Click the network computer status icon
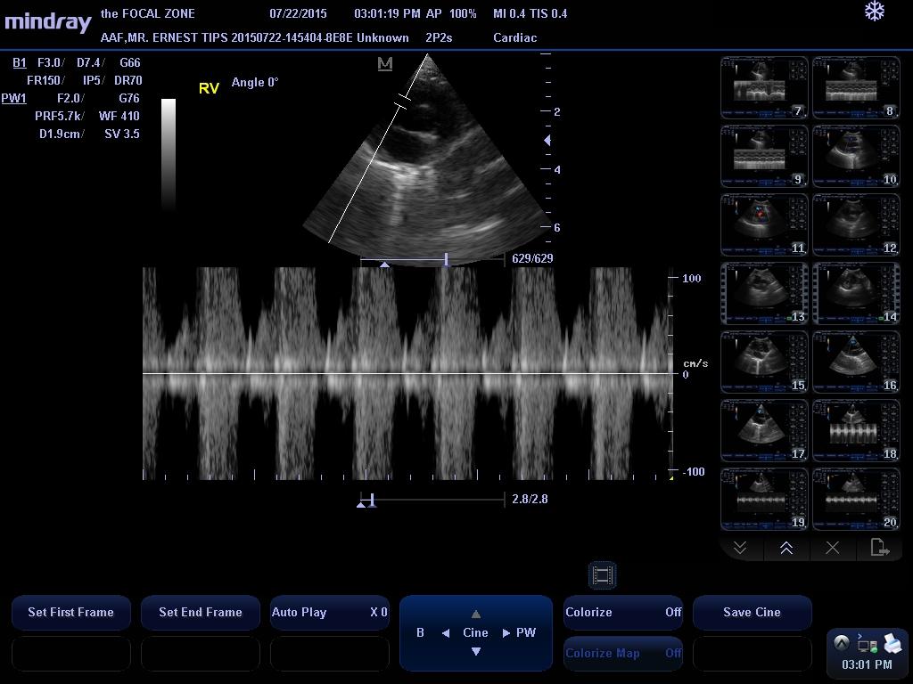The height and width of the screenshot is (684, 913). pos(867,643)
